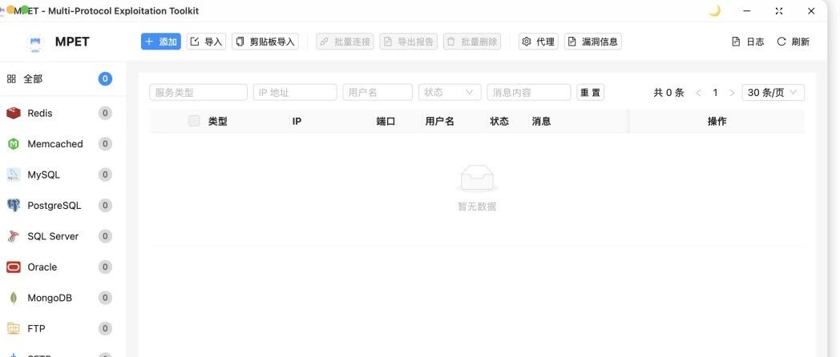Toggle dark mode moon icon

pyautogui.click(x=715, y=10)
